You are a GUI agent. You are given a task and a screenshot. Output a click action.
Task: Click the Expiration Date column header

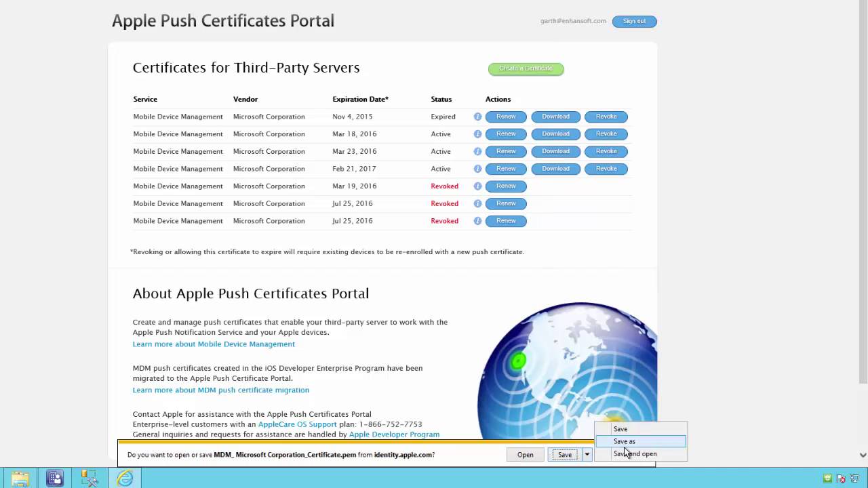click(360, 100)
